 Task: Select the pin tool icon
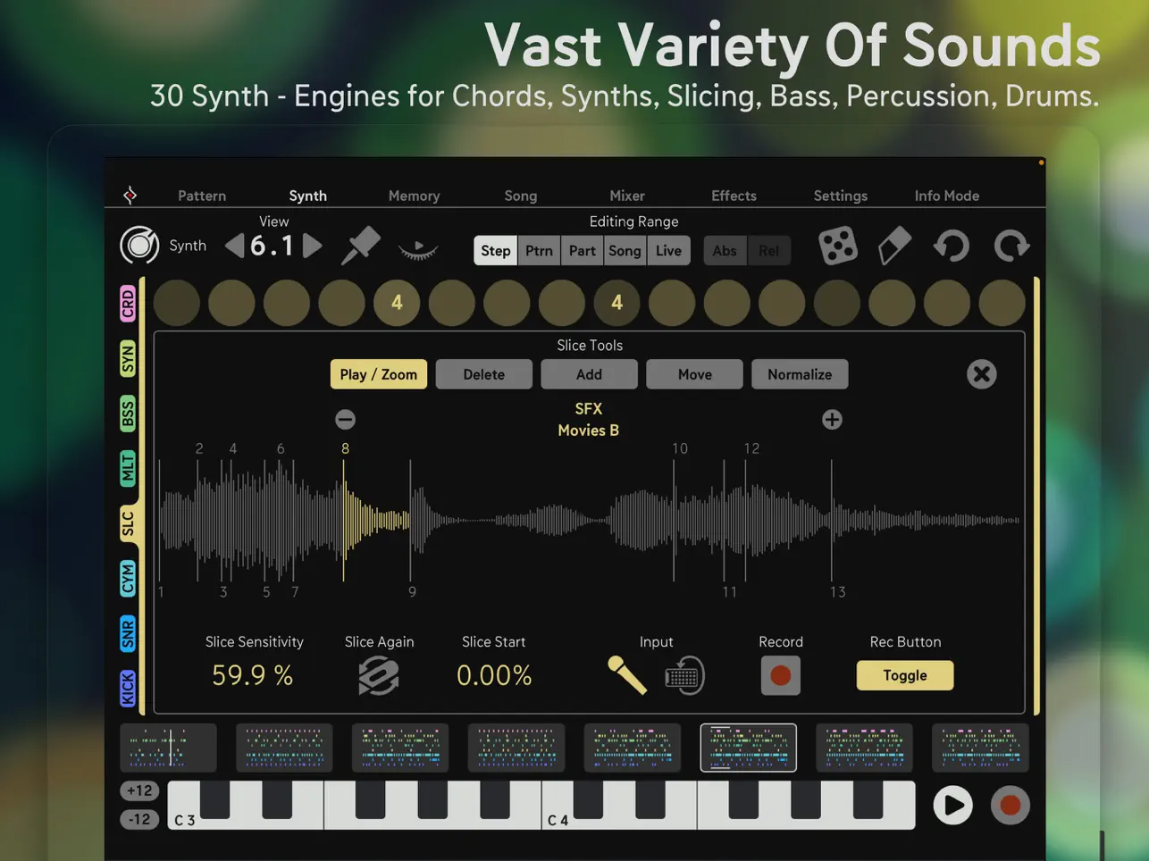[x=361, y=246]
